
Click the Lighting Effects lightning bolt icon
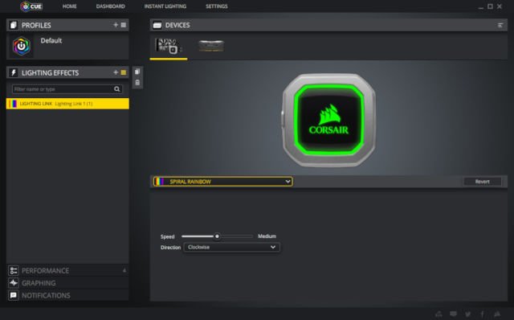[14, 72]
